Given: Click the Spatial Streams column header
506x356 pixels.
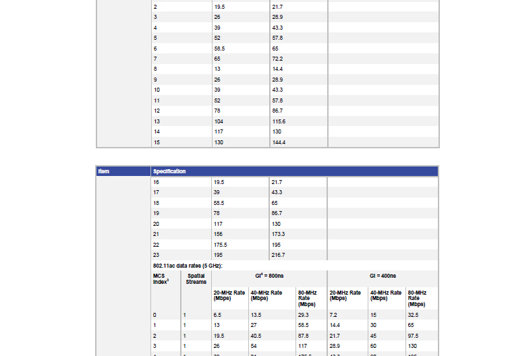Looking at the screenshot, I should point(196,278).
